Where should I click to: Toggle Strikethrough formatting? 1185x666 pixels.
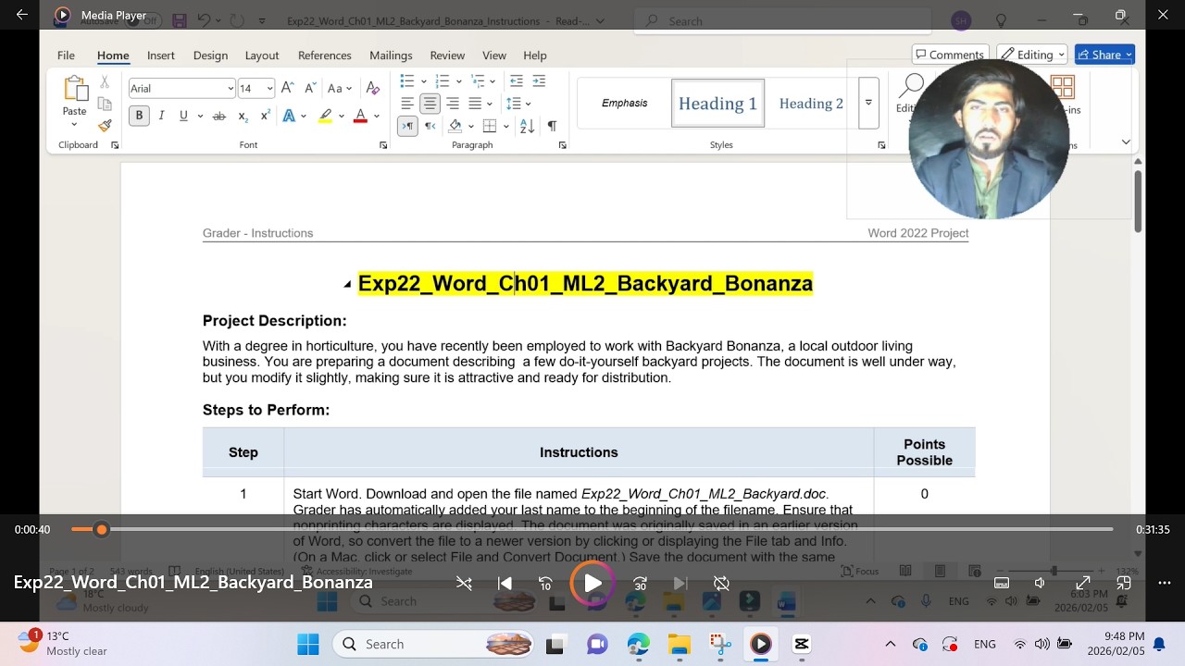219,116
